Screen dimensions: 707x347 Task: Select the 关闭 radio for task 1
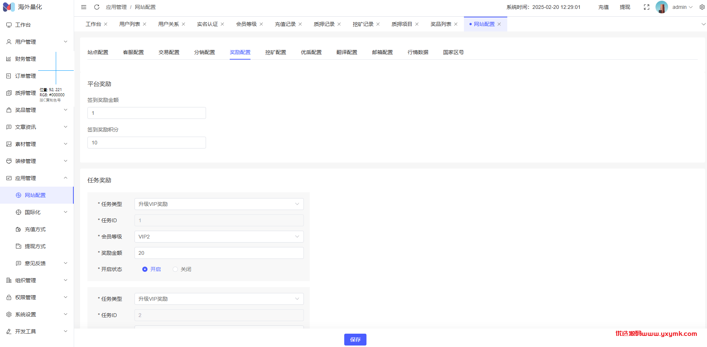click(175, 269)
